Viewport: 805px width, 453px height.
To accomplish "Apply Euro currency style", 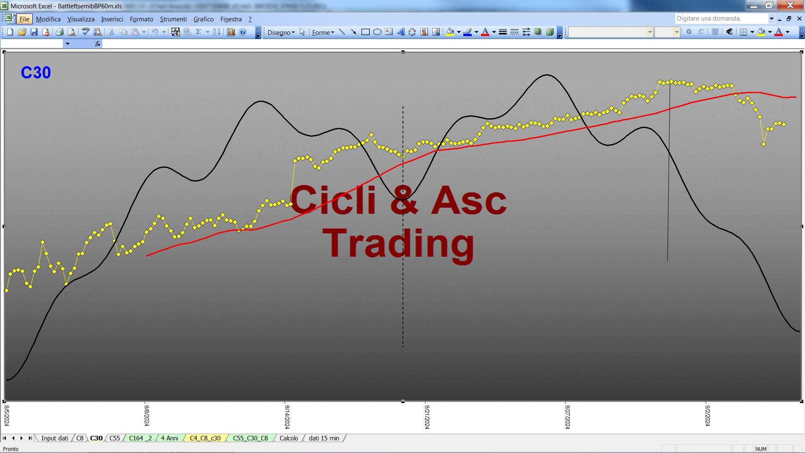I will coord(730,32).
